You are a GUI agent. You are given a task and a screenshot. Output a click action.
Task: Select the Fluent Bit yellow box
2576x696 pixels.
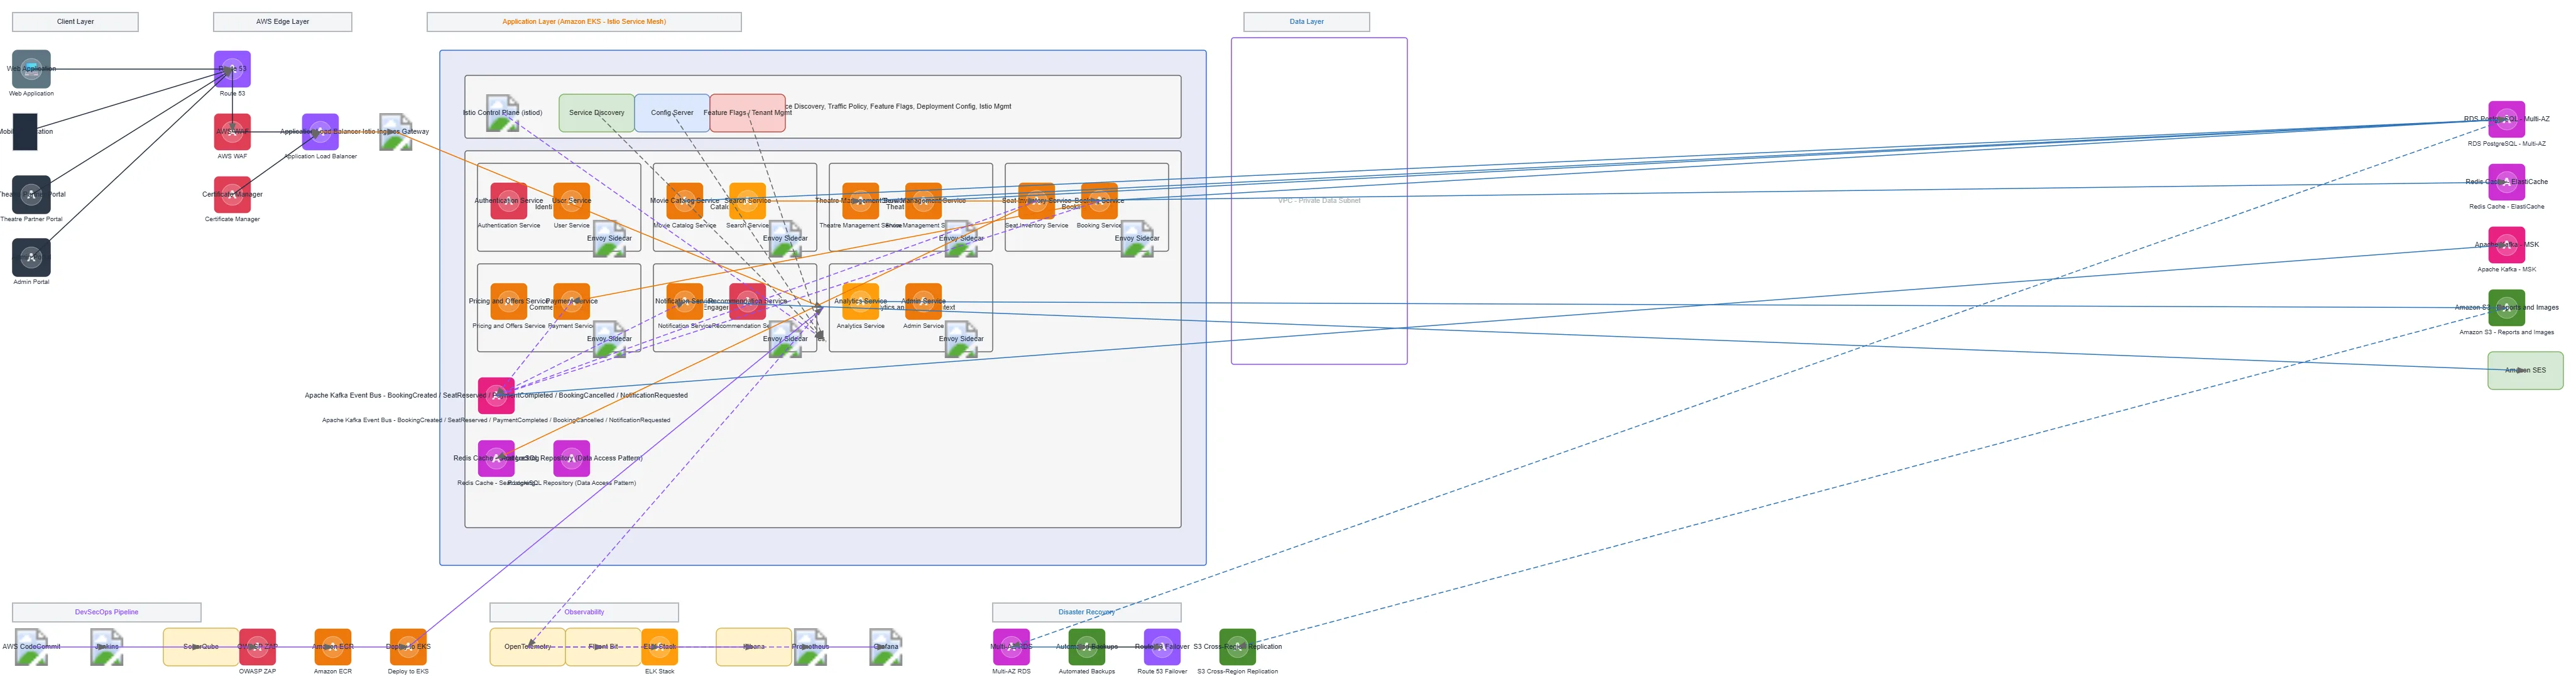603,647
